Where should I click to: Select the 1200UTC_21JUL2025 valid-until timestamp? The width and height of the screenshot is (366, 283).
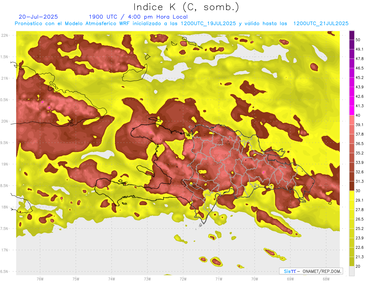point(321,24)
